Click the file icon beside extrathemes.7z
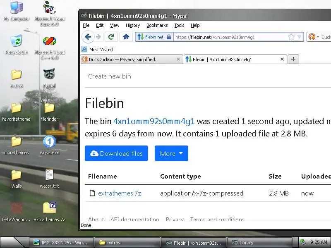331x248 pixels. pos(92,193)
